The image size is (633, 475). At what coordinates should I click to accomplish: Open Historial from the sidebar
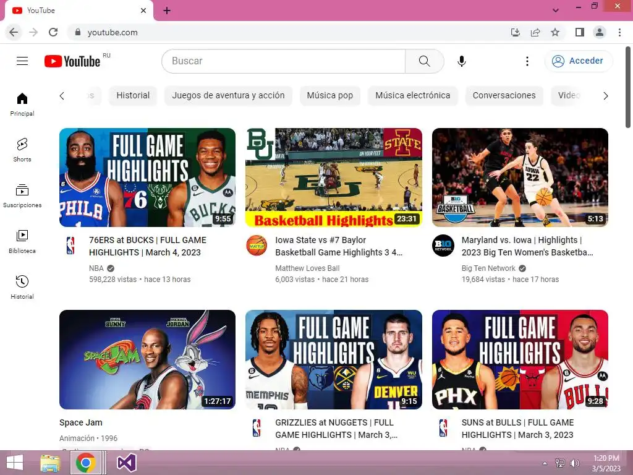[x=22, y=287]
